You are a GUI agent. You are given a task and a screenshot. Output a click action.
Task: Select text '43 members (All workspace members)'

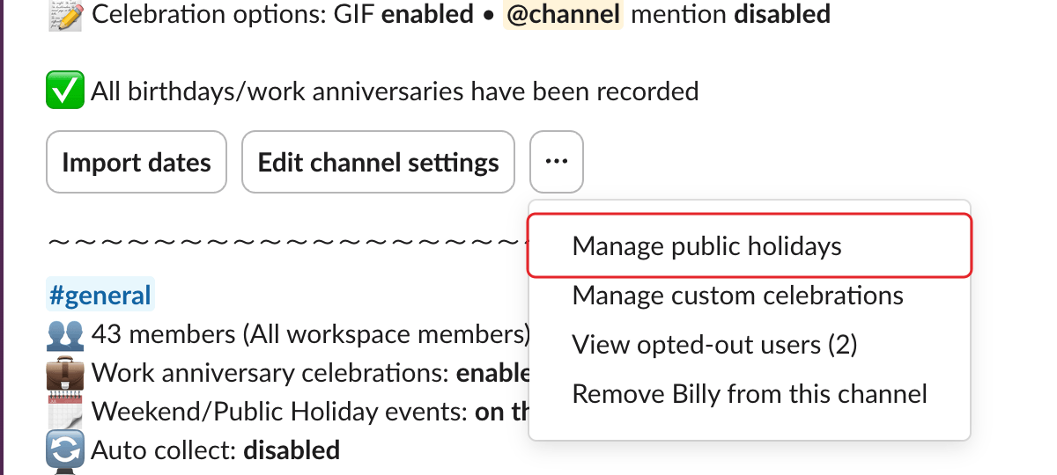coord(311,335)
